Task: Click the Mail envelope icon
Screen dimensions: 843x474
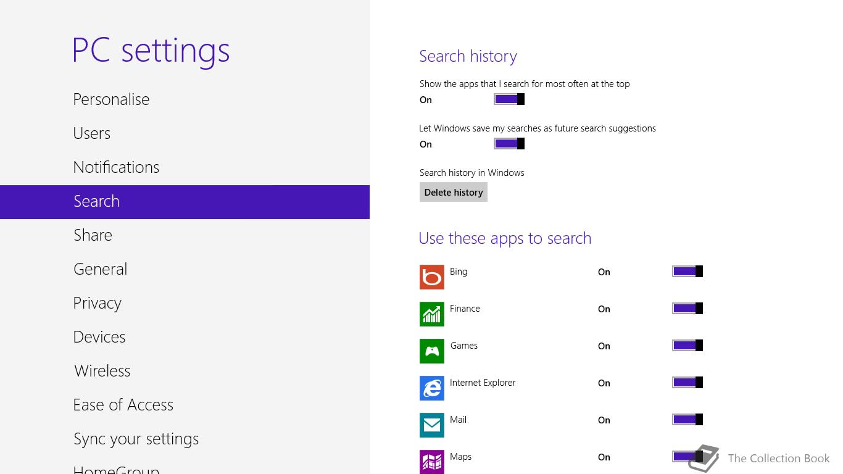Action: point(432,425)
